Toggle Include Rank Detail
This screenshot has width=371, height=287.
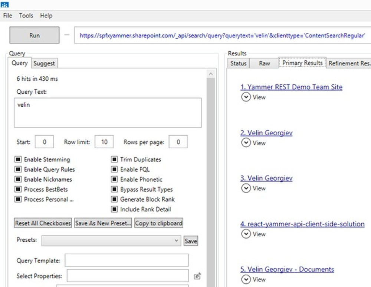[x=114, y=209]
